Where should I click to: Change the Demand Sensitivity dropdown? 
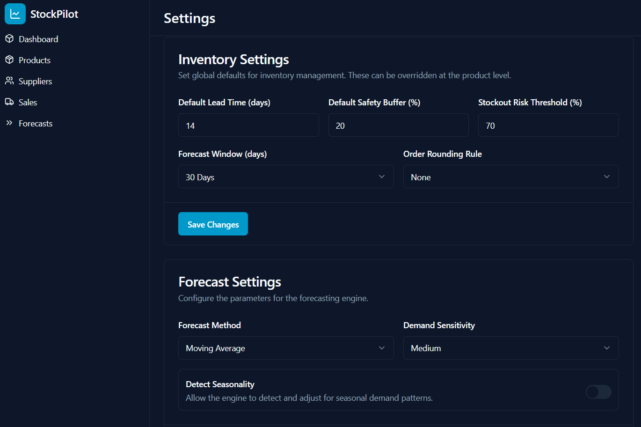511,348
